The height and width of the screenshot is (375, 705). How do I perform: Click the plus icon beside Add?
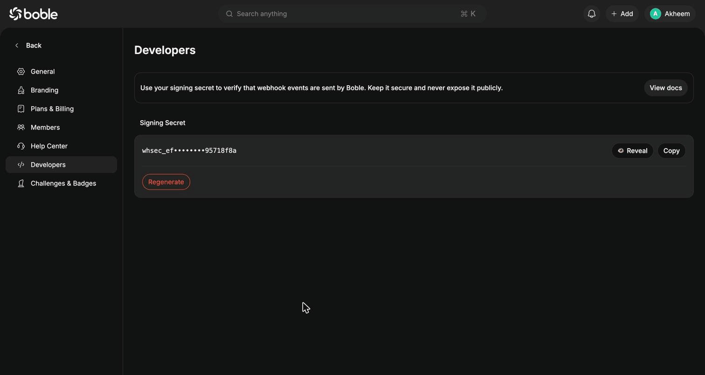point(614,14)
